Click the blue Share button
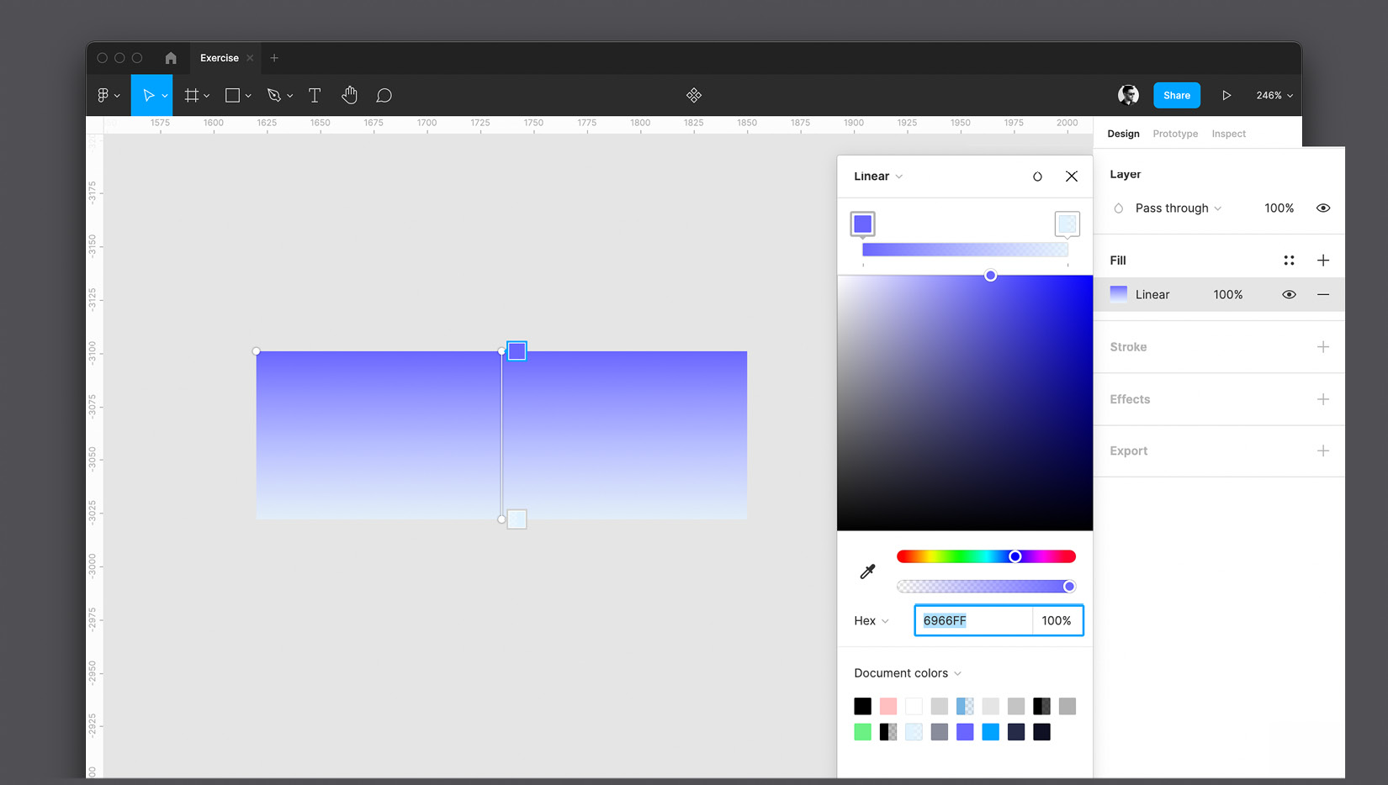Screen dimensions: 1388x785 [1176, 96]
